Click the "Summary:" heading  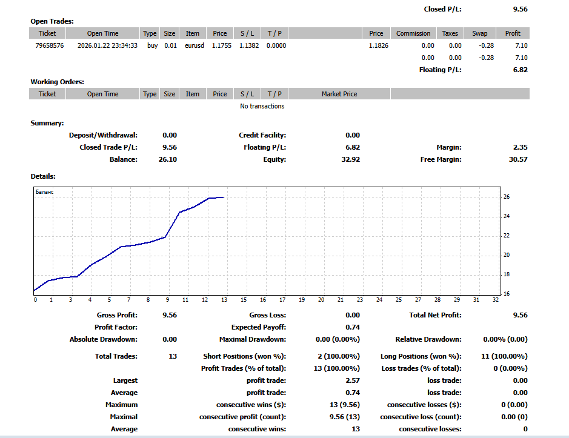coord(47,123)
